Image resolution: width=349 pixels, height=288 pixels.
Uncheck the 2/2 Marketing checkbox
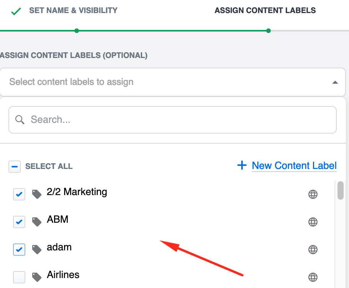[x=19, y=194]
